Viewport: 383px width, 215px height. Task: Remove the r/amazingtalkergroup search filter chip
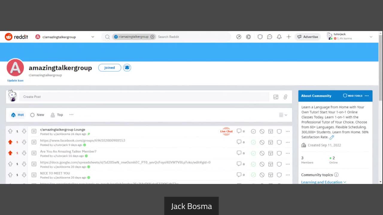coord(152,37)
